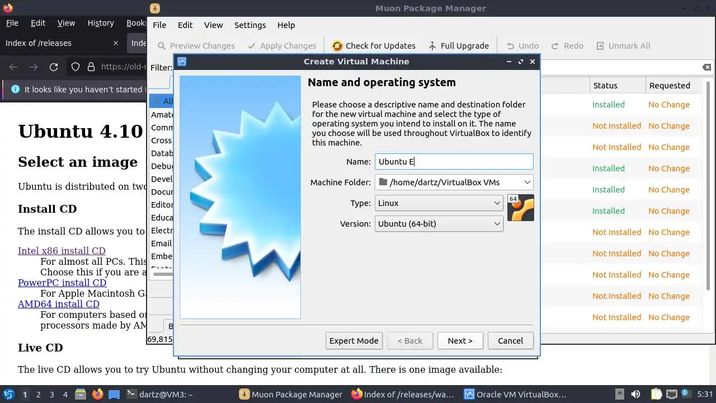Click the Firefox address bar URL
Screen dimensions: 716x403
[x=122, y=67]
